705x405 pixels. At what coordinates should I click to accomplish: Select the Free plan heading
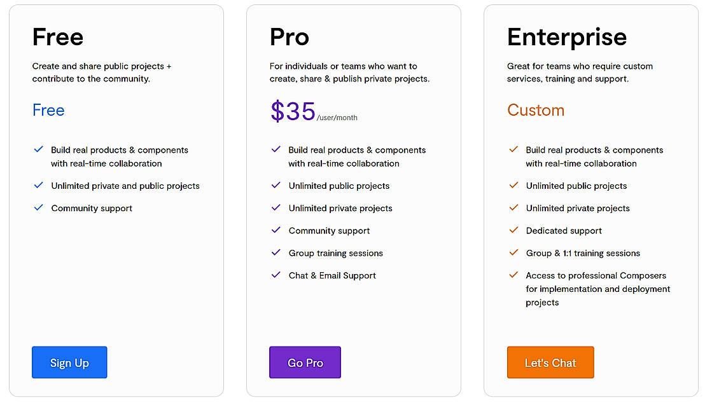pos(58,37)
